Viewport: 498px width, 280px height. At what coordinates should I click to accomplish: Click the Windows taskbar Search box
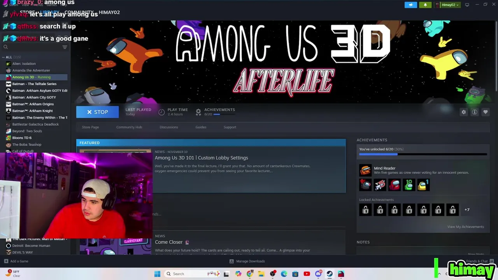pyautogui.click(x=192, y=274)
